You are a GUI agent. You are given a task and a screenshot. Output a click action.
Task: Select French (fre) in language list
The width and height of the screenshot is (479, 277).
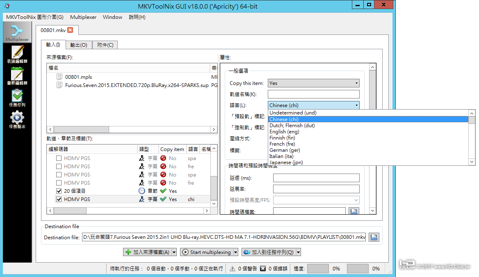coord(368,144)
